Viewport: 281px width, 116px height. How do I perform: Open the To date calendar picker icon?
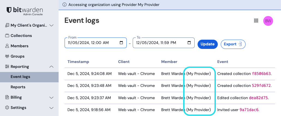click(189, 43)
